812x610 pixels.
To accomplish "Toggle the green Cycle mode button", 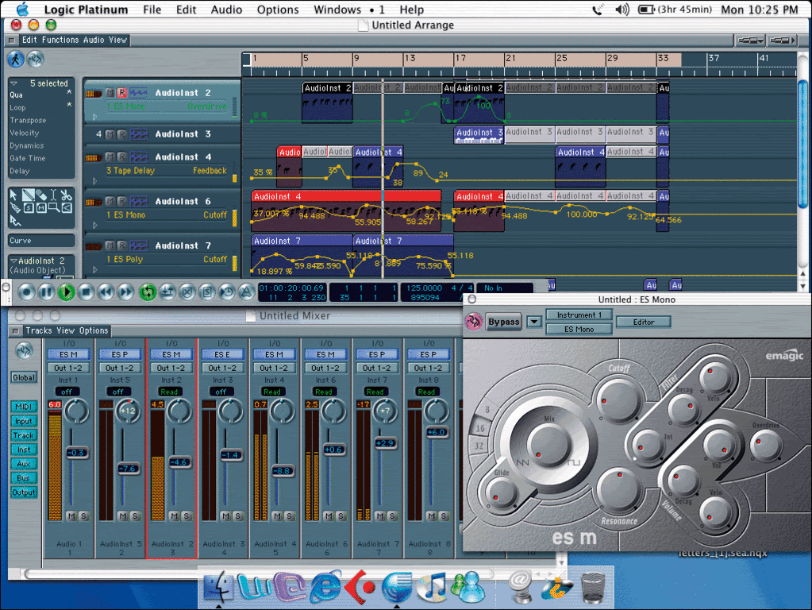I will pos(147,291).
